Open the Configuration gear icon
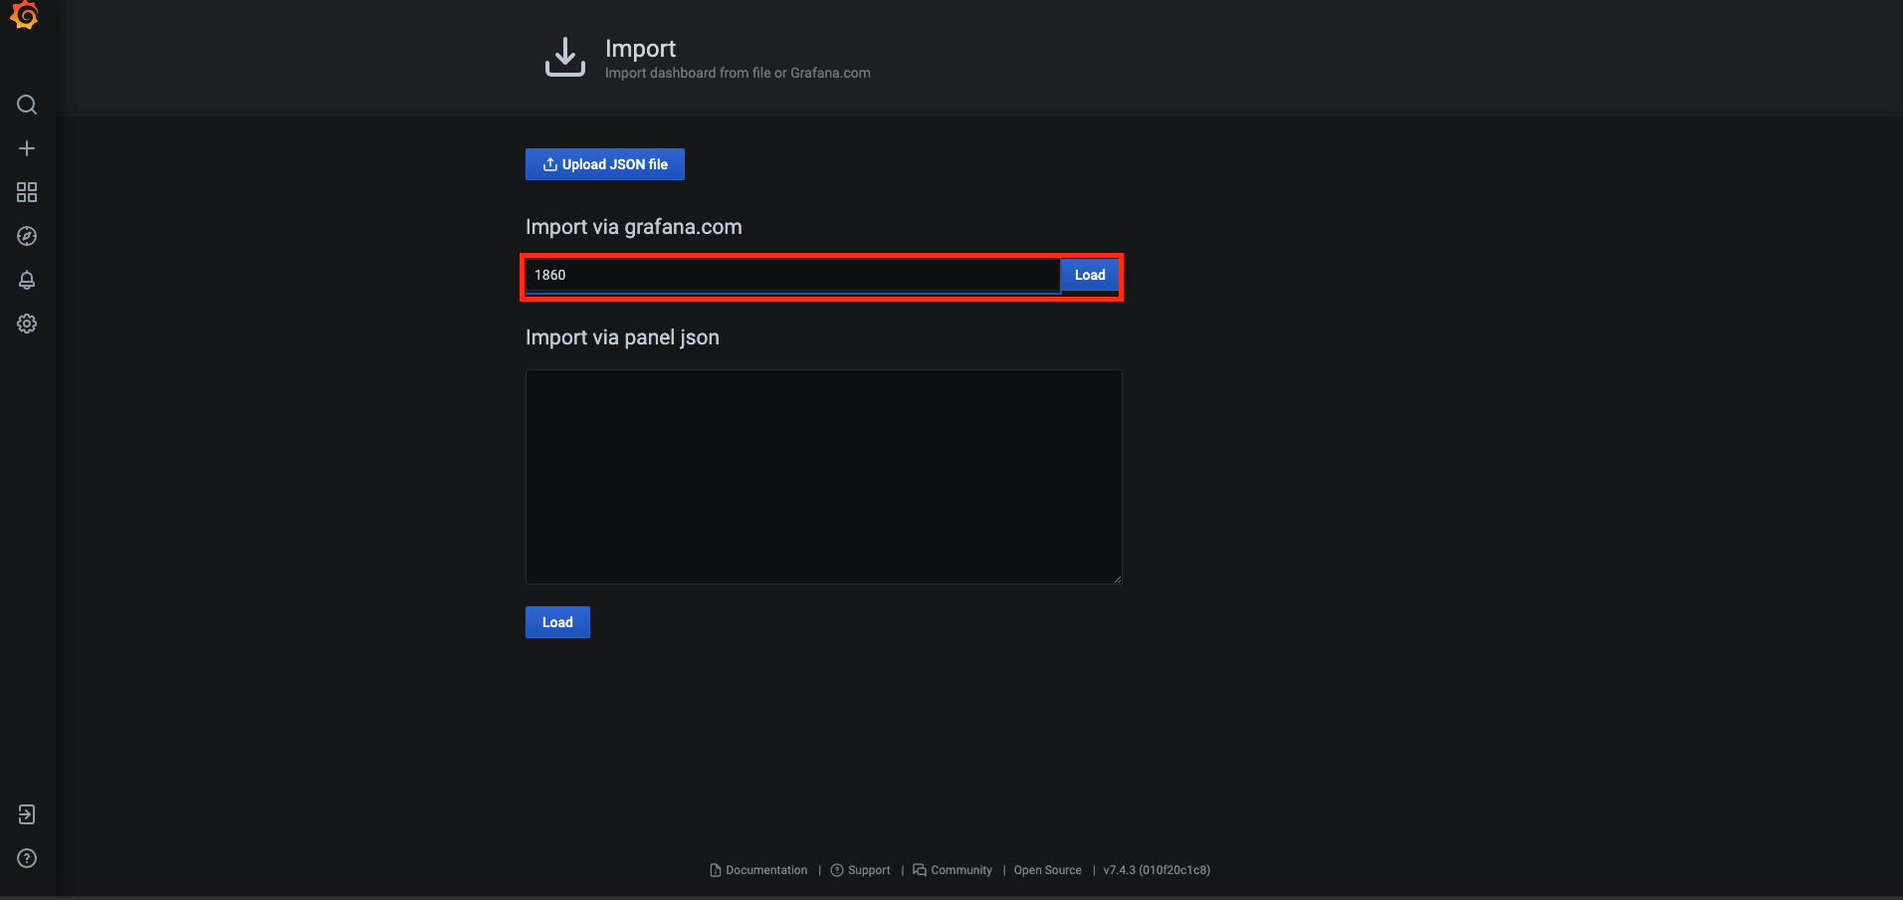The width and height of the screenshot is (1903, 900). tap(27, 324)
